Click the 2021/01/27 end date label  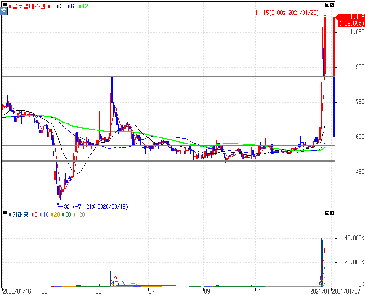click(346, 292)
